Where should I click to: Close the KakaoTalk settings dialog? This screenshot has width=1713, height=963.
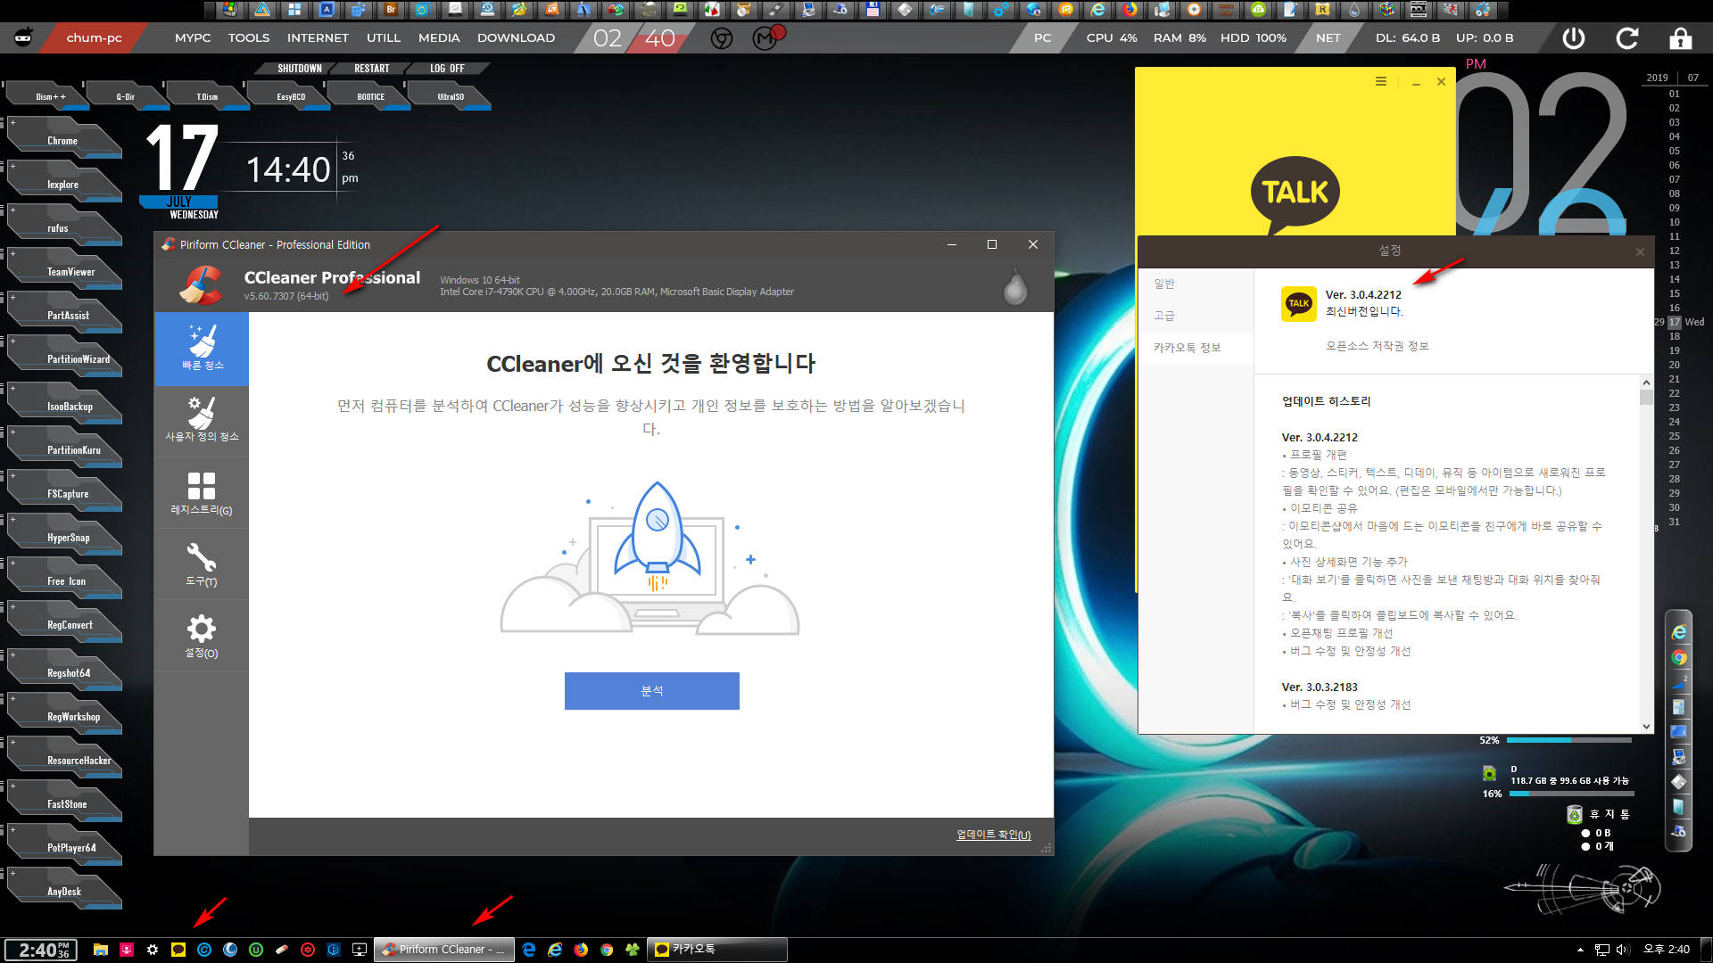coord(1640,251)
